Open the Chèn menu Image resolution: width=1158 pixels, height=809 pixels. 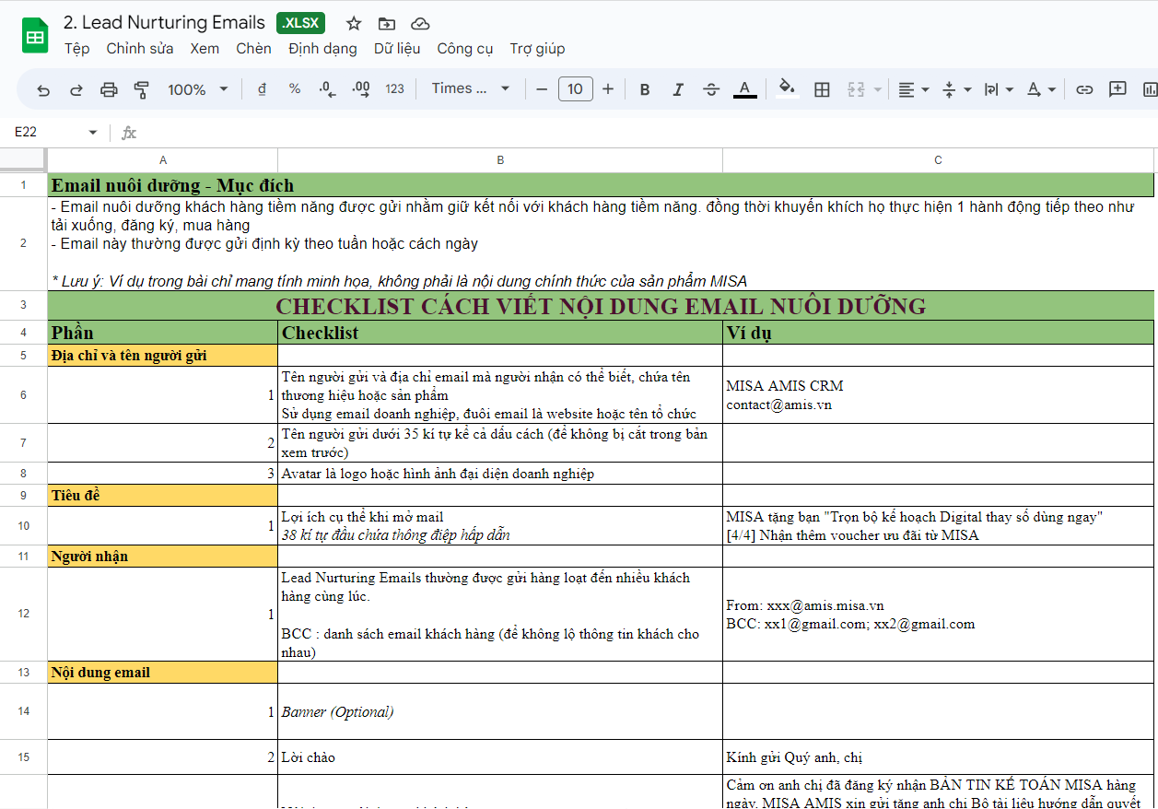pyautogui.click(x=253, y=49)
